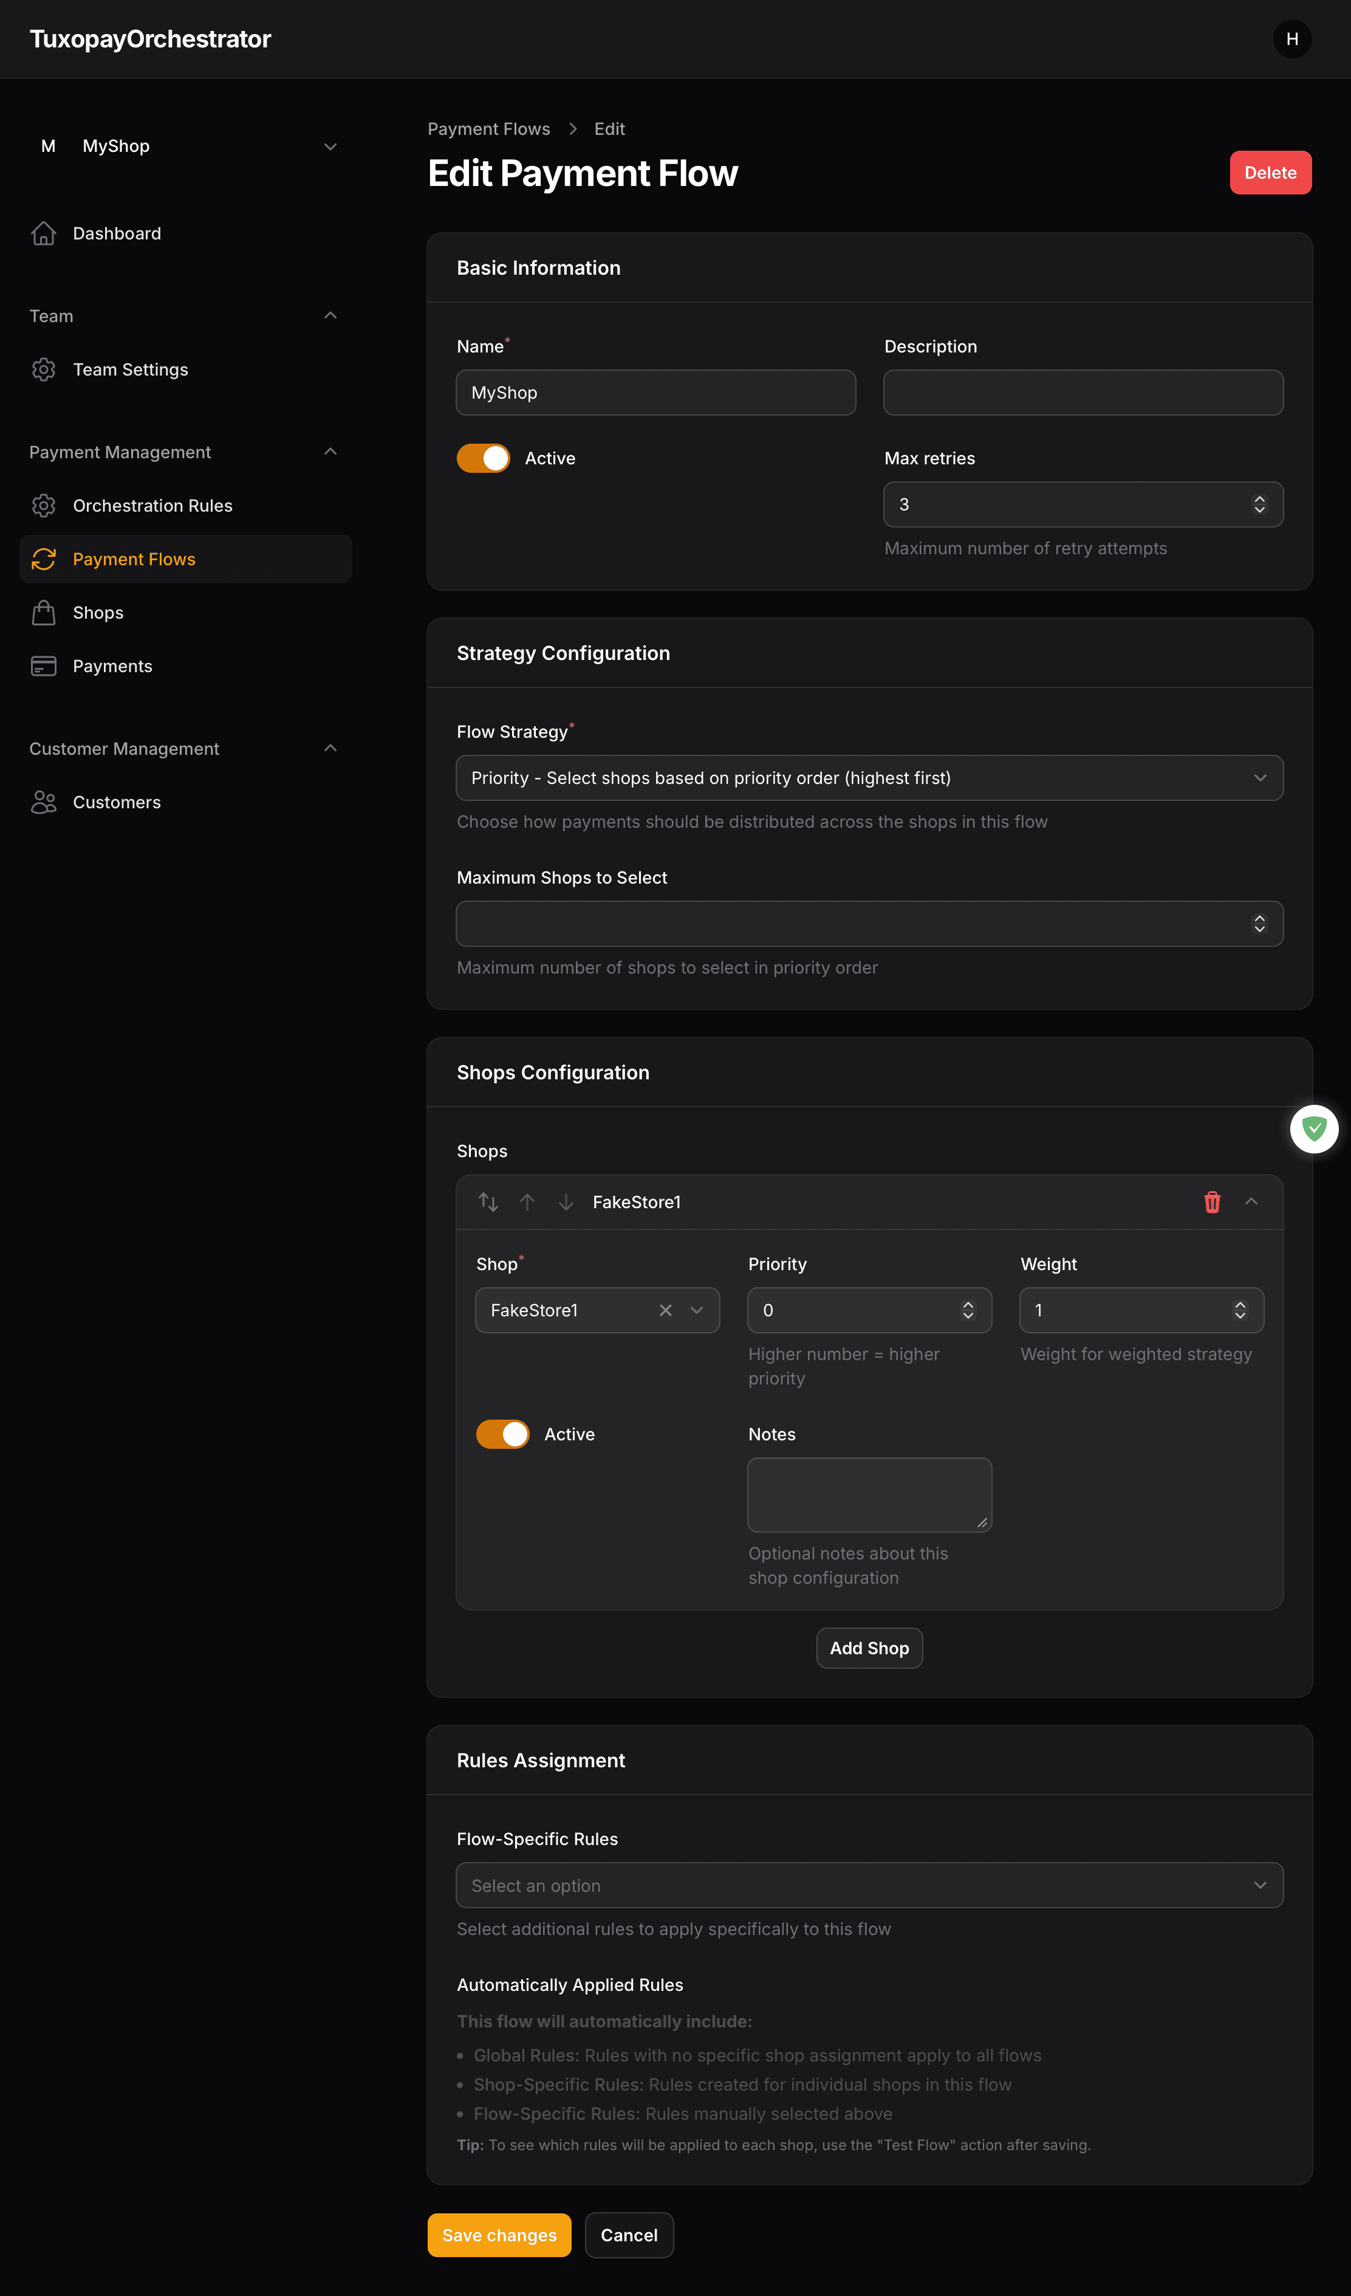Go to Orchestration Rules in the sidebar
1351x2296 pixels.
pyautogui.click(x=152, y=506)
